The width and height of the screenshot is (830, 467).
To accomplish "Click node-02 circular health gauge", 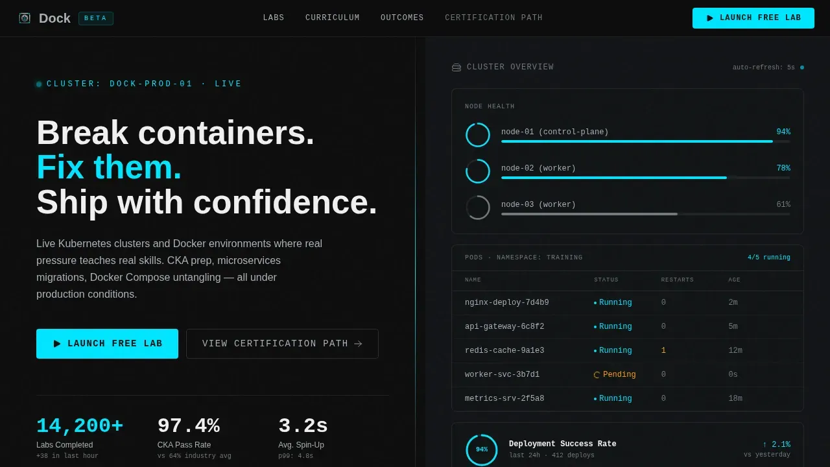I will point(478,171).
